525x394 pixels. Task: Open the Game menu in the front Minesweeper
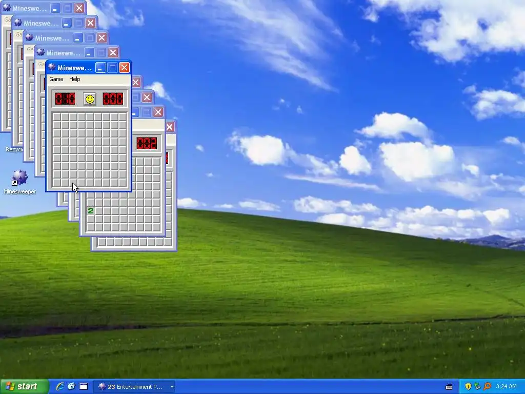click(56, 79)
